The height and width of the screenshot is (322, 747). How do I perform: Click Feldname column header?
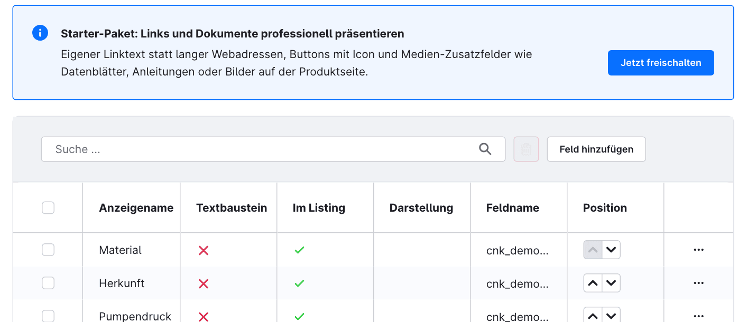click(x=513, y=208)
